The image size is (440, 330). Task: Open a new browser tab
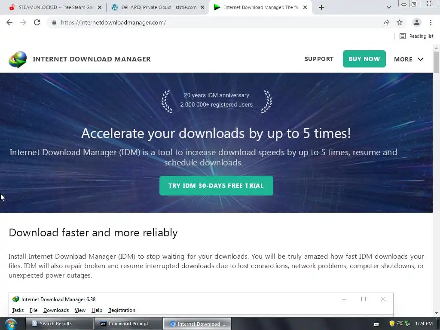click(321, 7)
